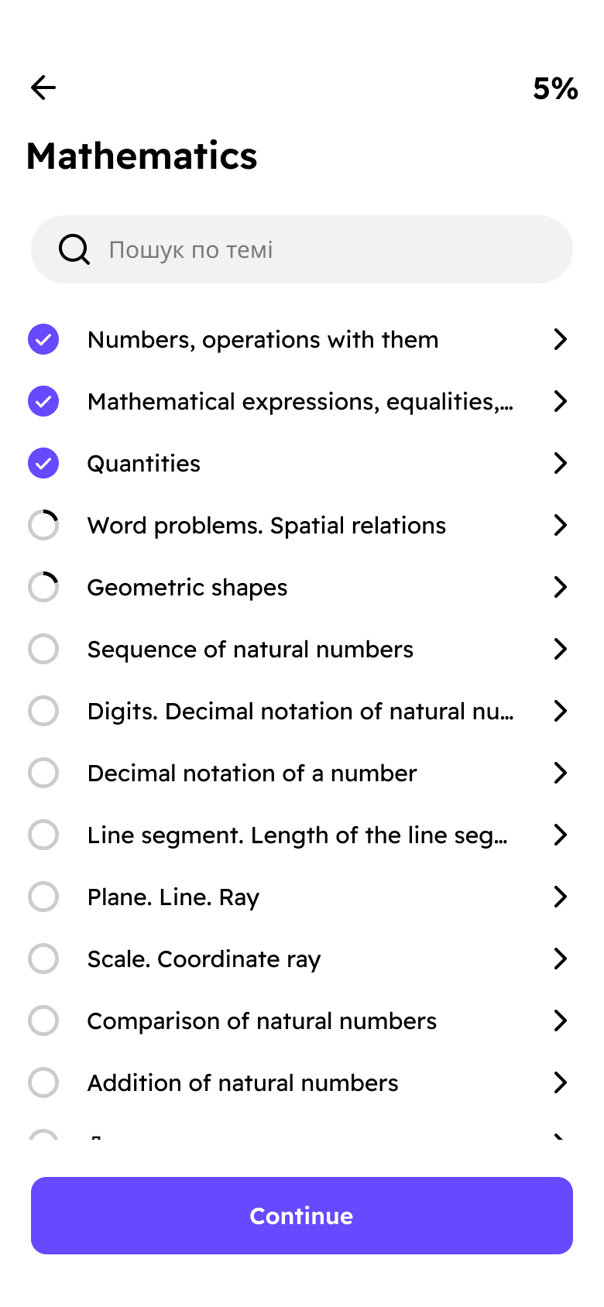Expand the Quantities topic arrow
The image size is (604, 1307).
click(561, 463)
